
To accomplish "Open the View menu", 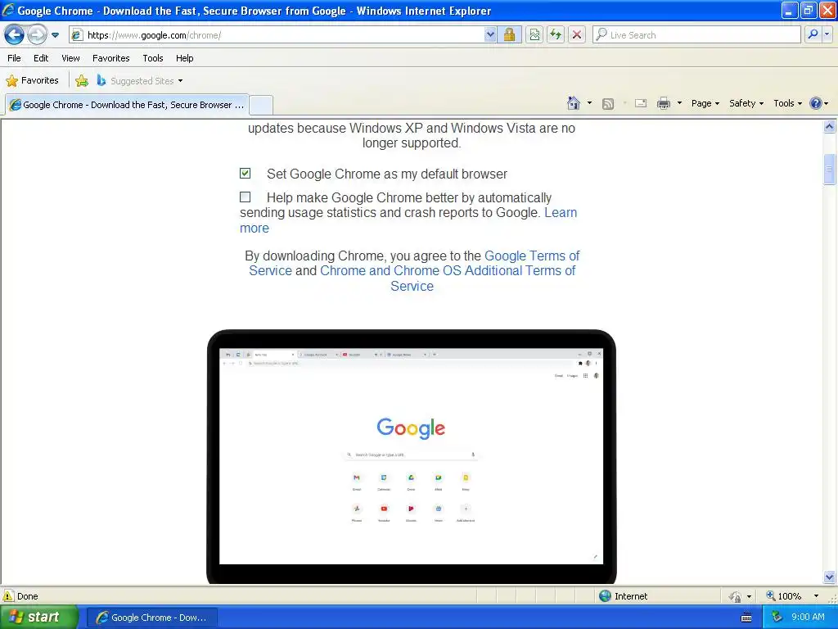I will tap(70, 58).
